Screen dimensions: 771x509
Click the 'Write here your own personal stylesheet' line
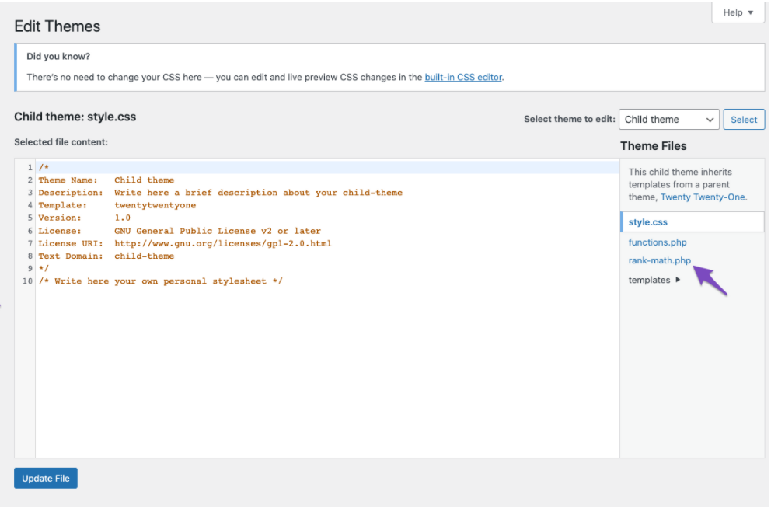point(161,281)
